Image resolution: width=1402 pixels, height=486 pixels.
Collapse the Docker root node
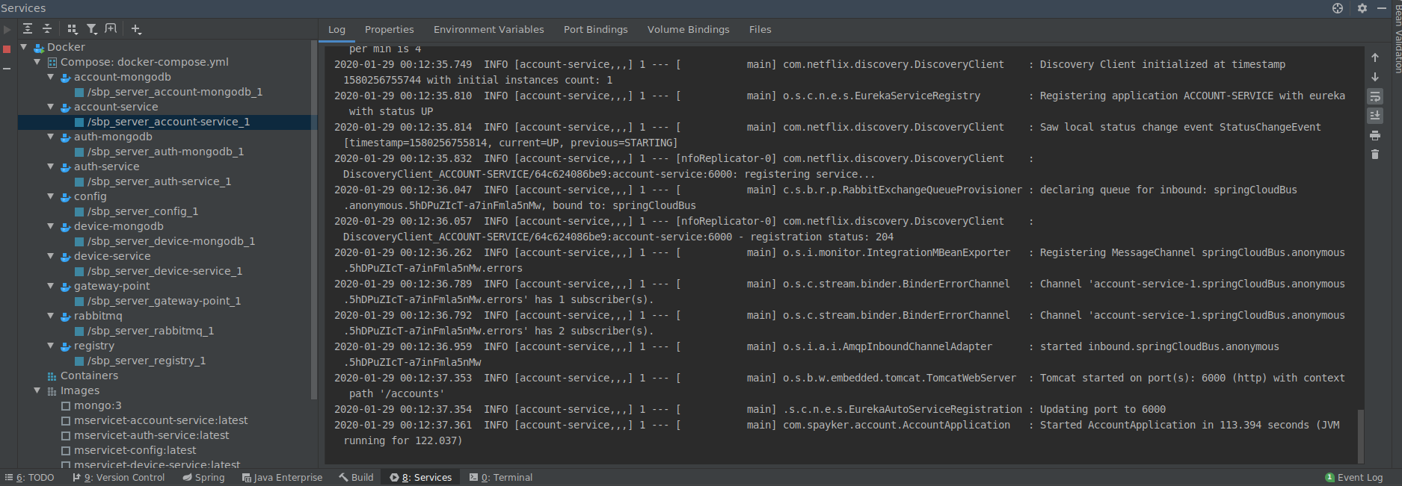click(24, 47)
